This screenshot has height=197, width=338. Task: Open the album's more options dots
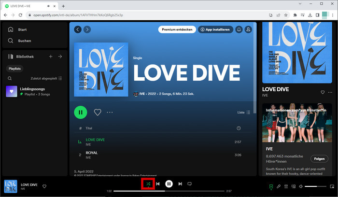[110, 113]
